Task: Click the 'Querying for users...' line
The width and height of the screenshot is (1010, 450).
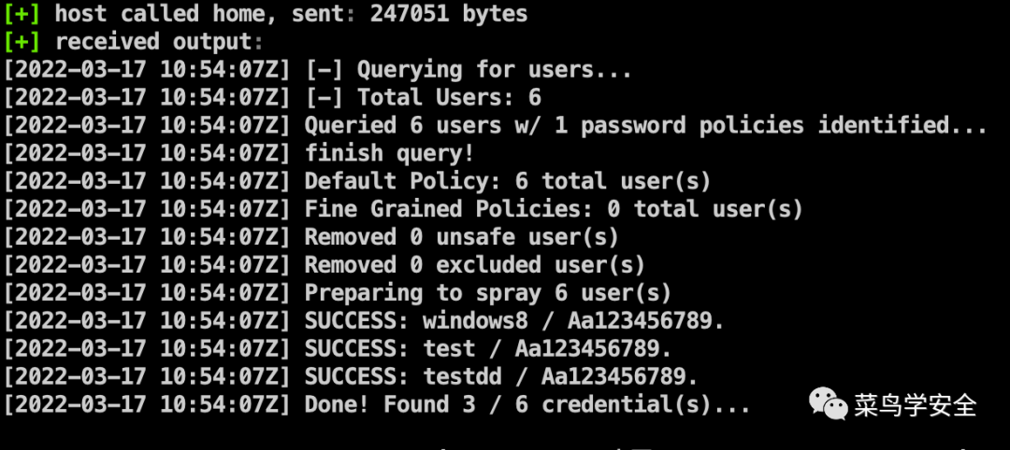Action: coord(318,69)
